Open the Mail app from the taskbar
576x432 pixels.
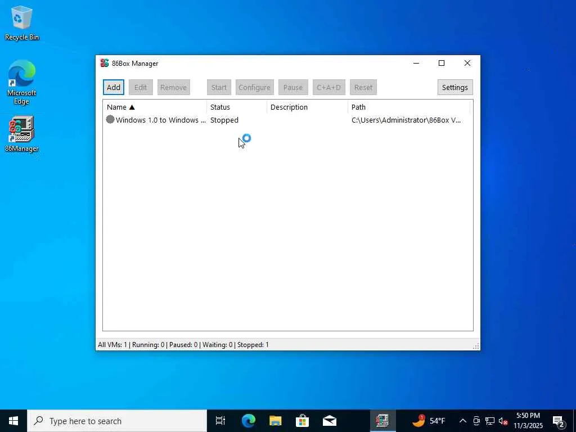tap(330, 421)
